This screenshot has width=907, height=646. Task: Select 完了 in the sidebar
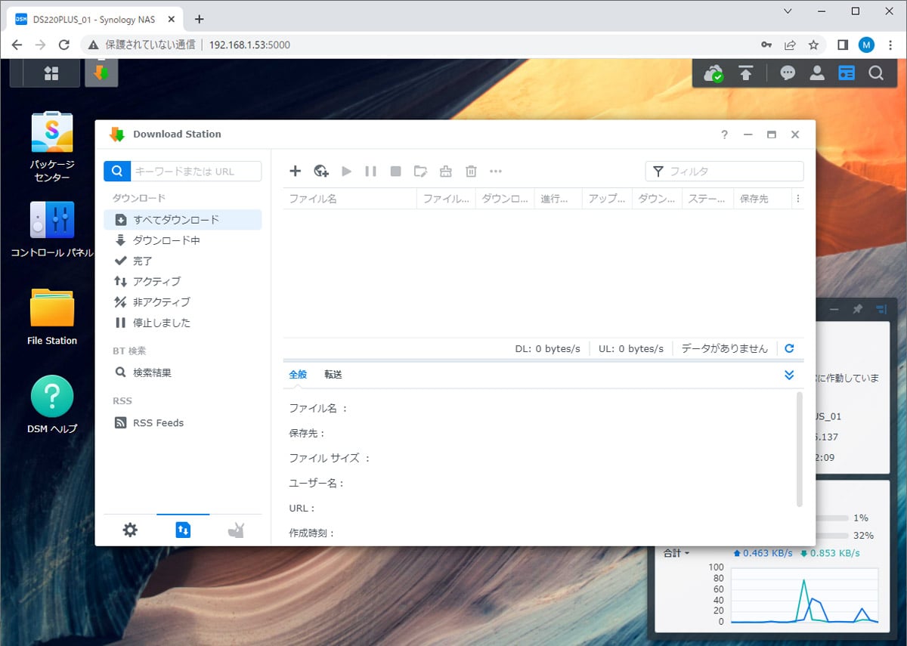click(183, 261)
